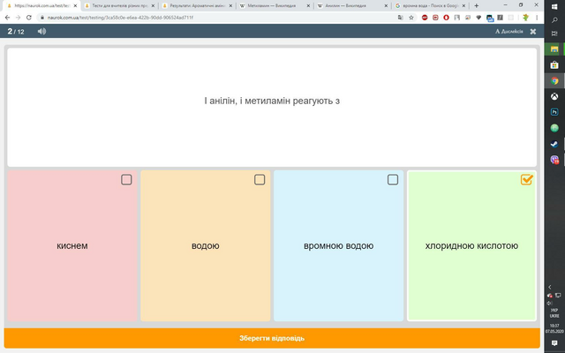Bookmark this page with the star icon
Viewport: 565px width, 353px height.
411,18
